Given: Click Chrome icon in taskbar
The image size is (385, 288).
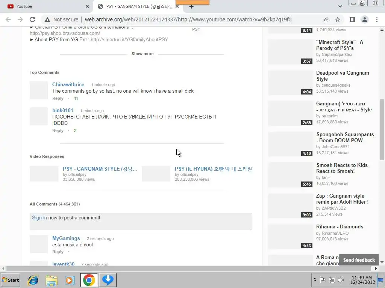Looking at the screenshot, I should pyautogui.click(x=89, y=280).
